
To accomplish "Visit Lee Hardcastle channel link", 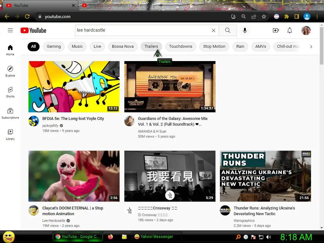I will (x=54, y=221).
